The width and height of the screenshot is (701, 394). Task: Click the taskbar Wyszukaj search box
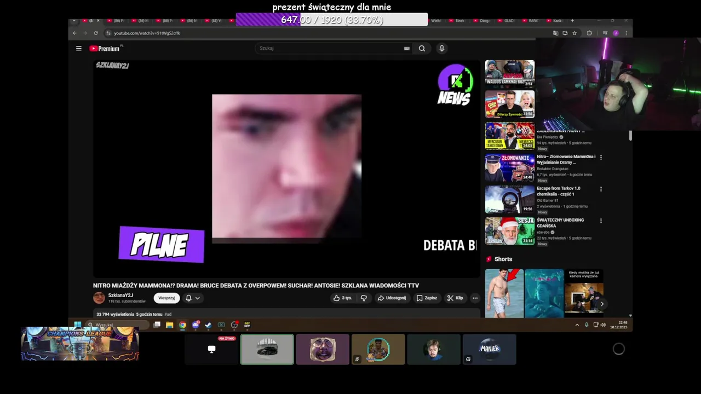(117, 325)
